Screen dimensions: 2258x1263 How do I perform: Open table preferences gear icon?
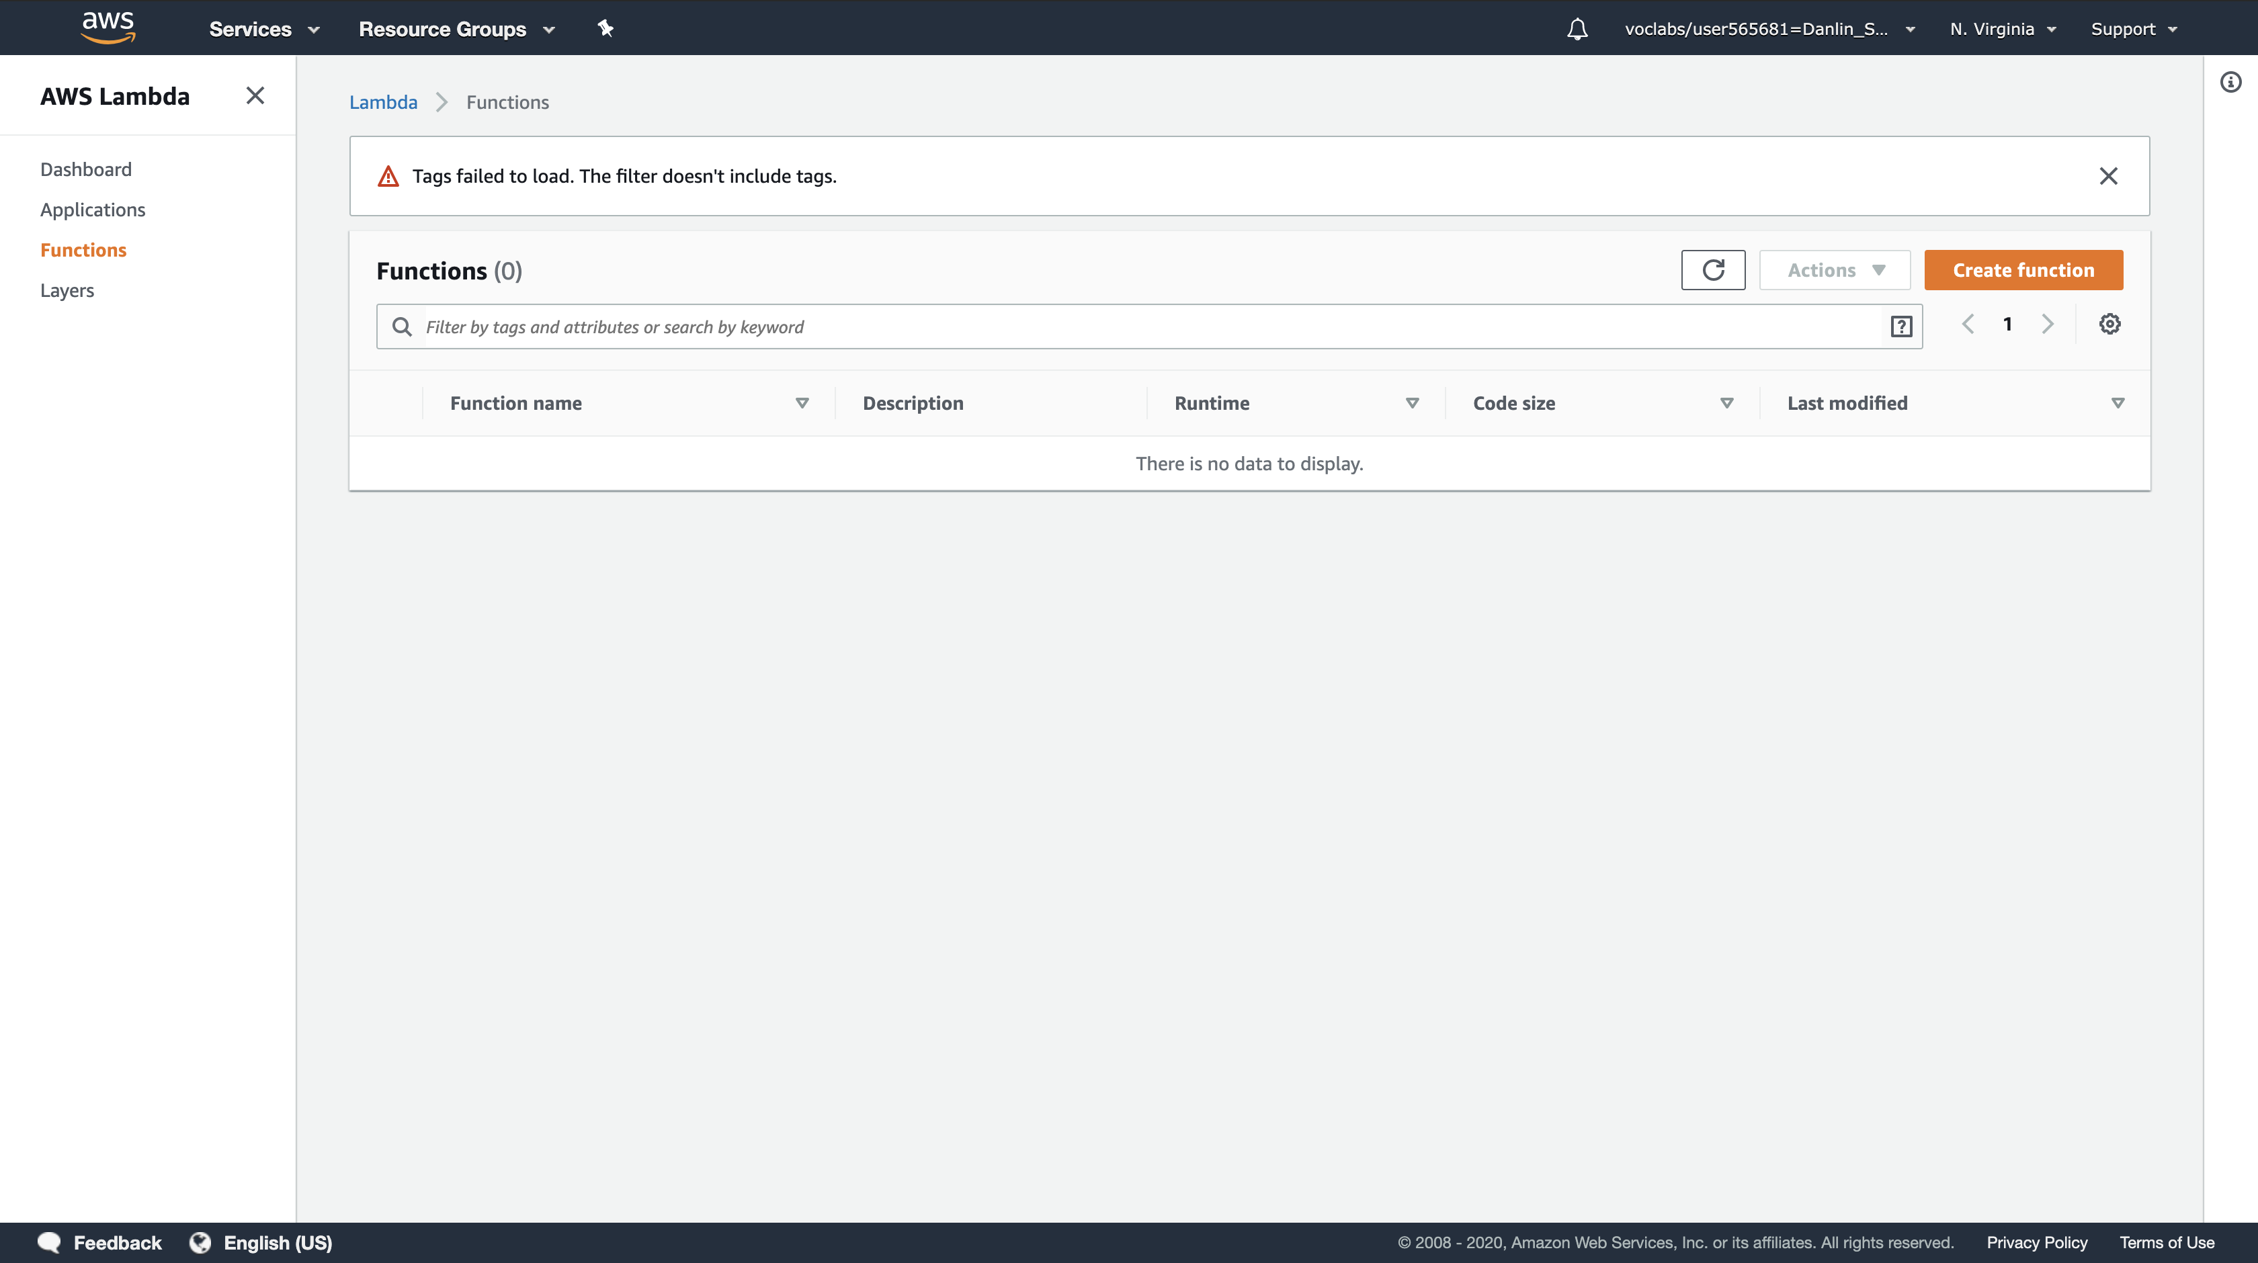(x=2110, y=324)
